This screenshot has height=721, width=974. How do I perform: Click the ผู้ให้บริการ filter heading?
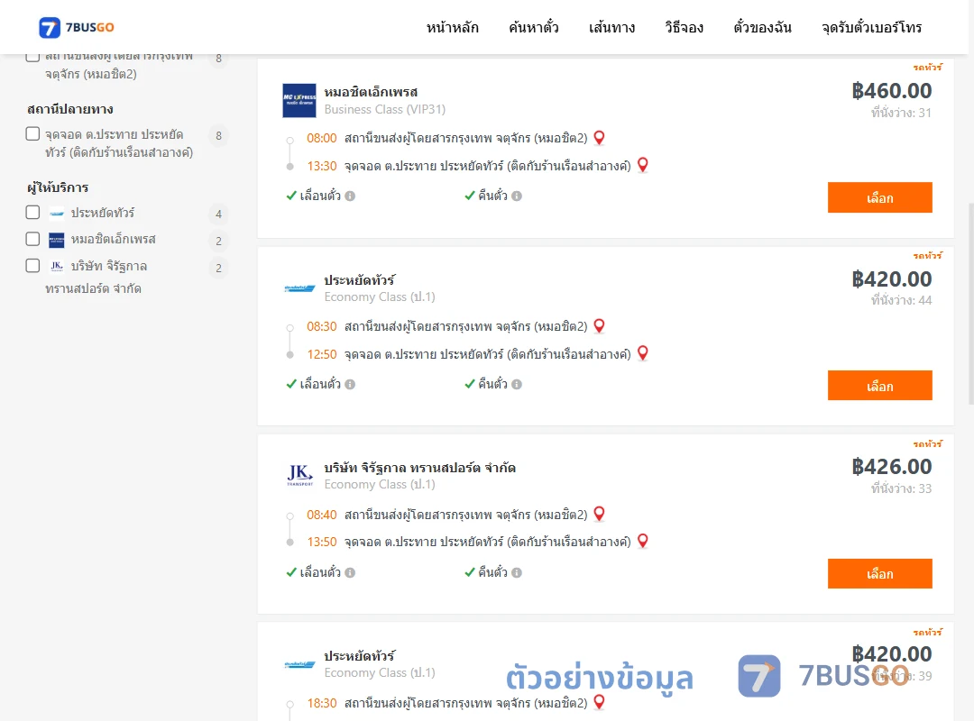pos(58,187)
